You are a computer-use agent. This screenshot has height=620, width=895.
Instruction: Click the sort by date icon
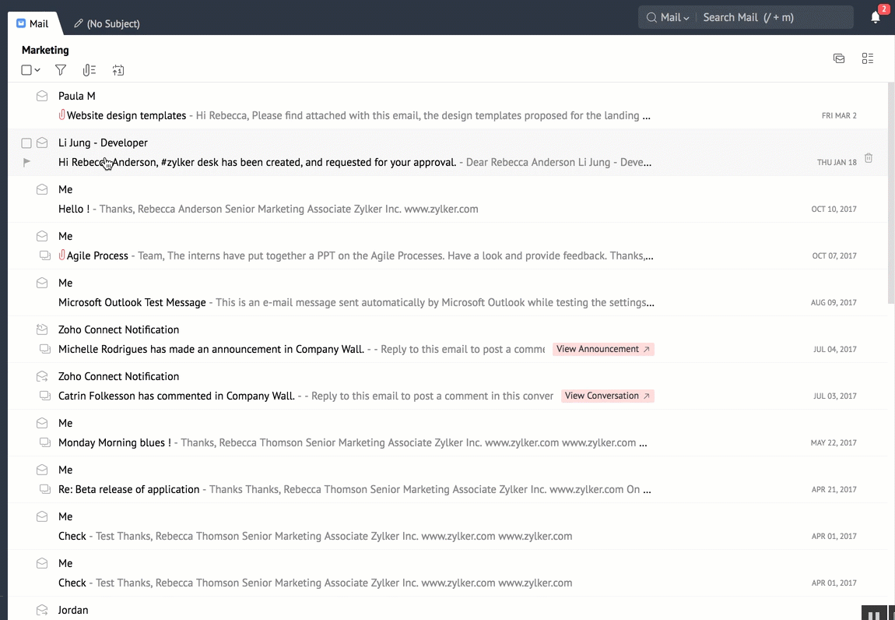[x=118, y=70]
